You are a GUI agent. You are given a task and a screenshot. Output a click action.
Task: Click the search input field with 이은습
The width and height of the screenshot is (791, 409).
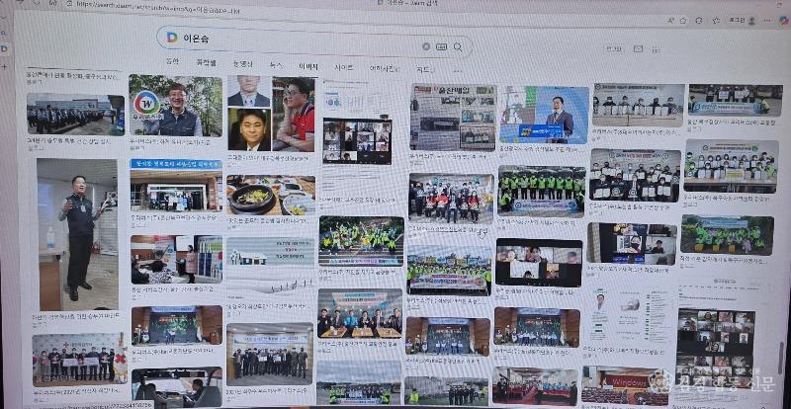[297, 41]
